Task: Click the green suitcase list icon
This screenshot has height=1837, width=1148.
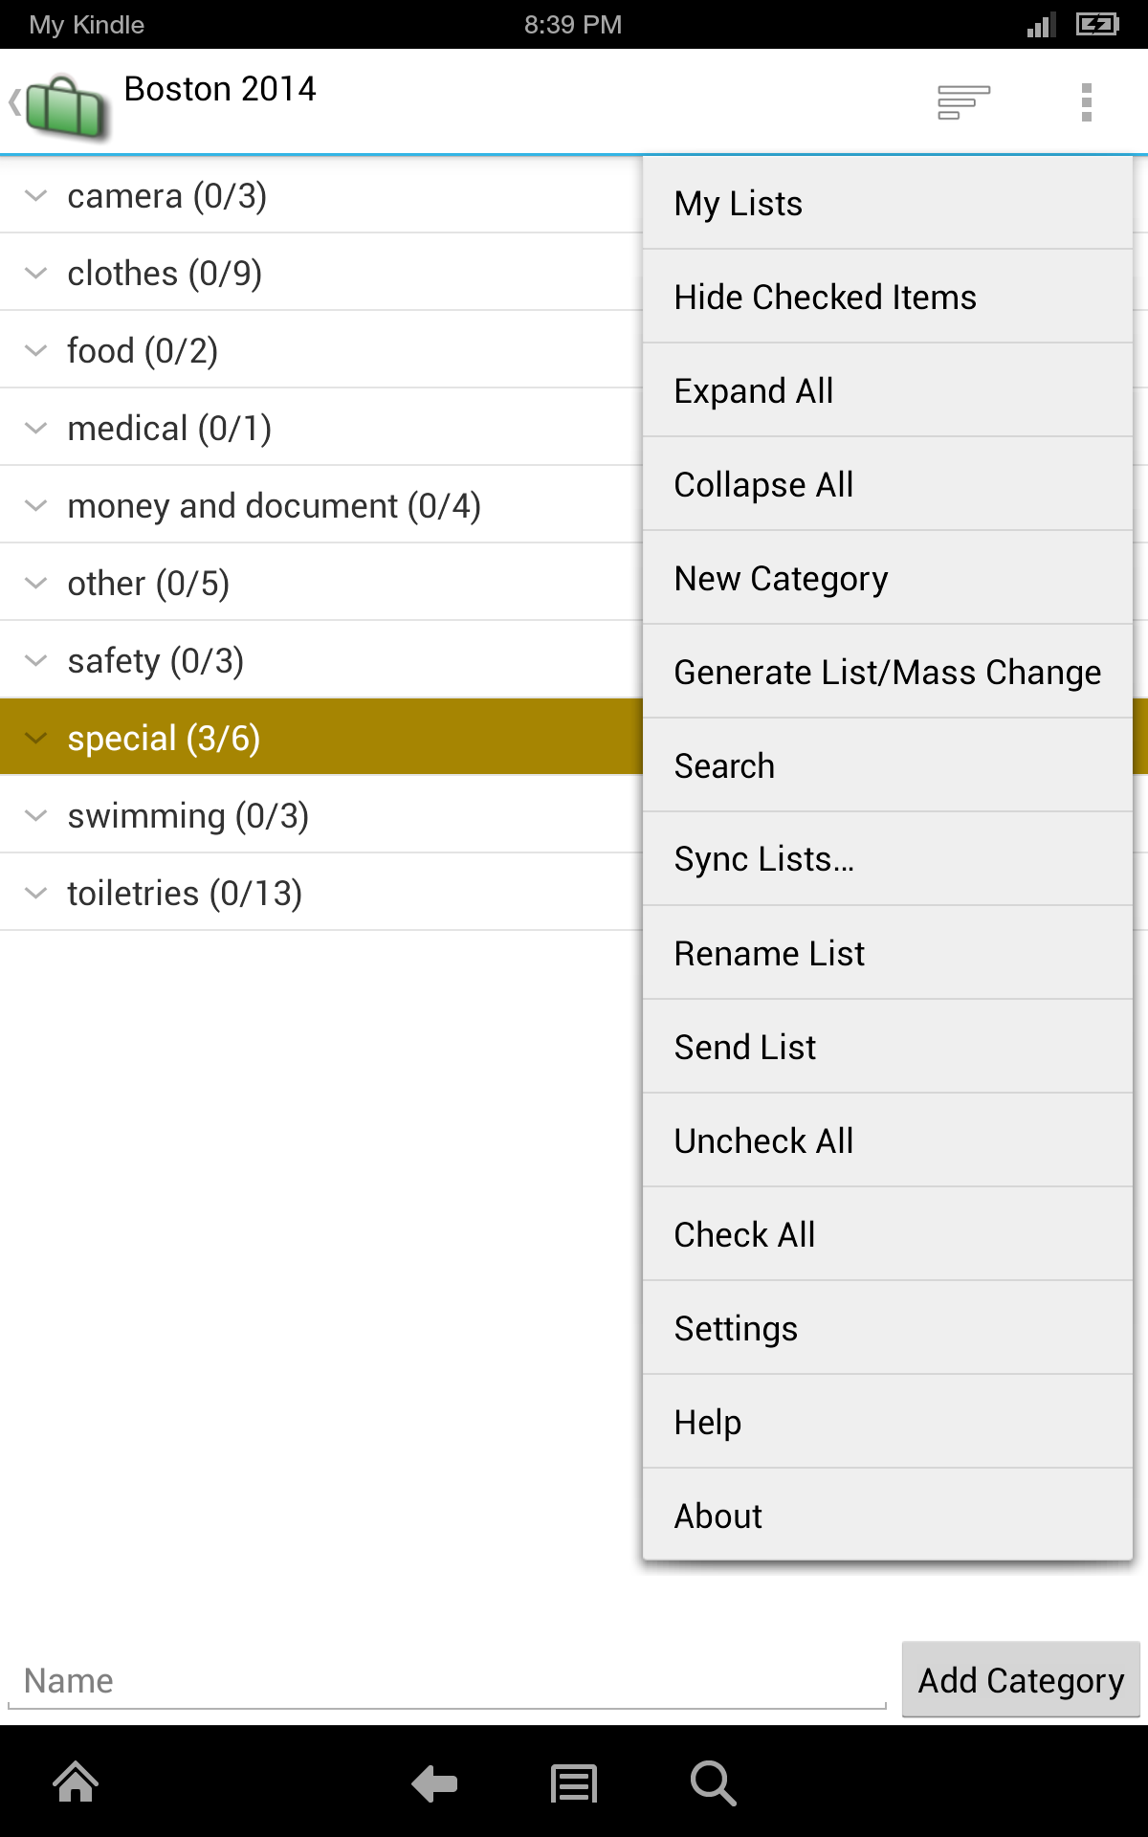Action: [x=65, y=102]
